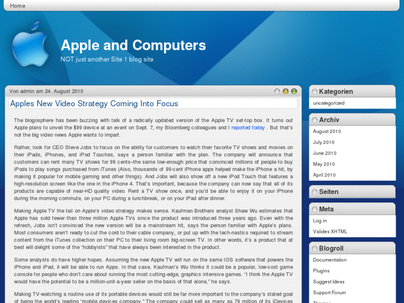Click the orange circle button on post header
This screenshot has height=303, width=404.
pyautogui.click(x=286, y=91)
